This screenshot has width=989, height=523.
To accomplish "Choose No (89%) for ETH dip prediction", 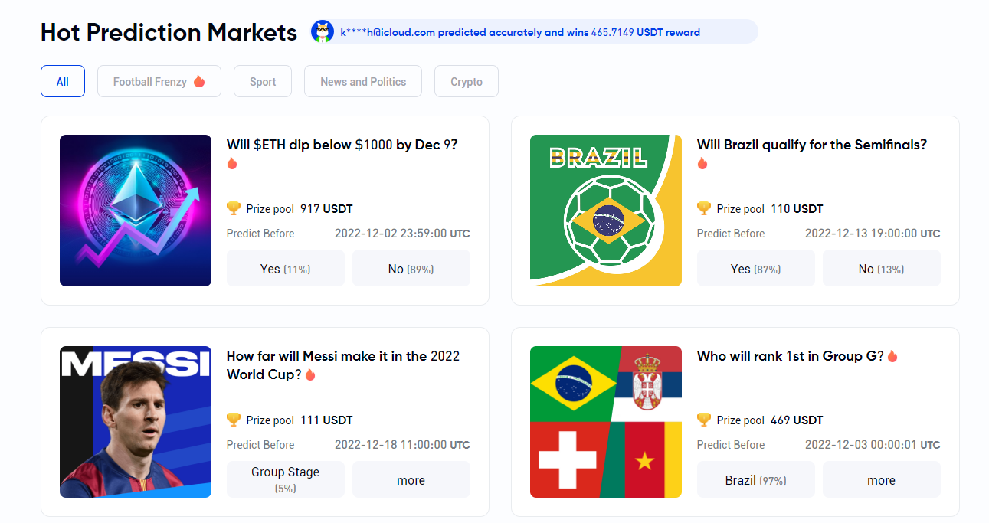I will pos(411,269).
